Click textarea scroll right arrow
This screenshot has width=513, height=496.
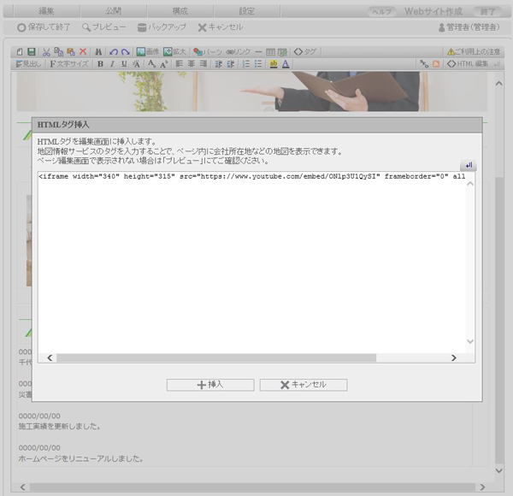453,358
